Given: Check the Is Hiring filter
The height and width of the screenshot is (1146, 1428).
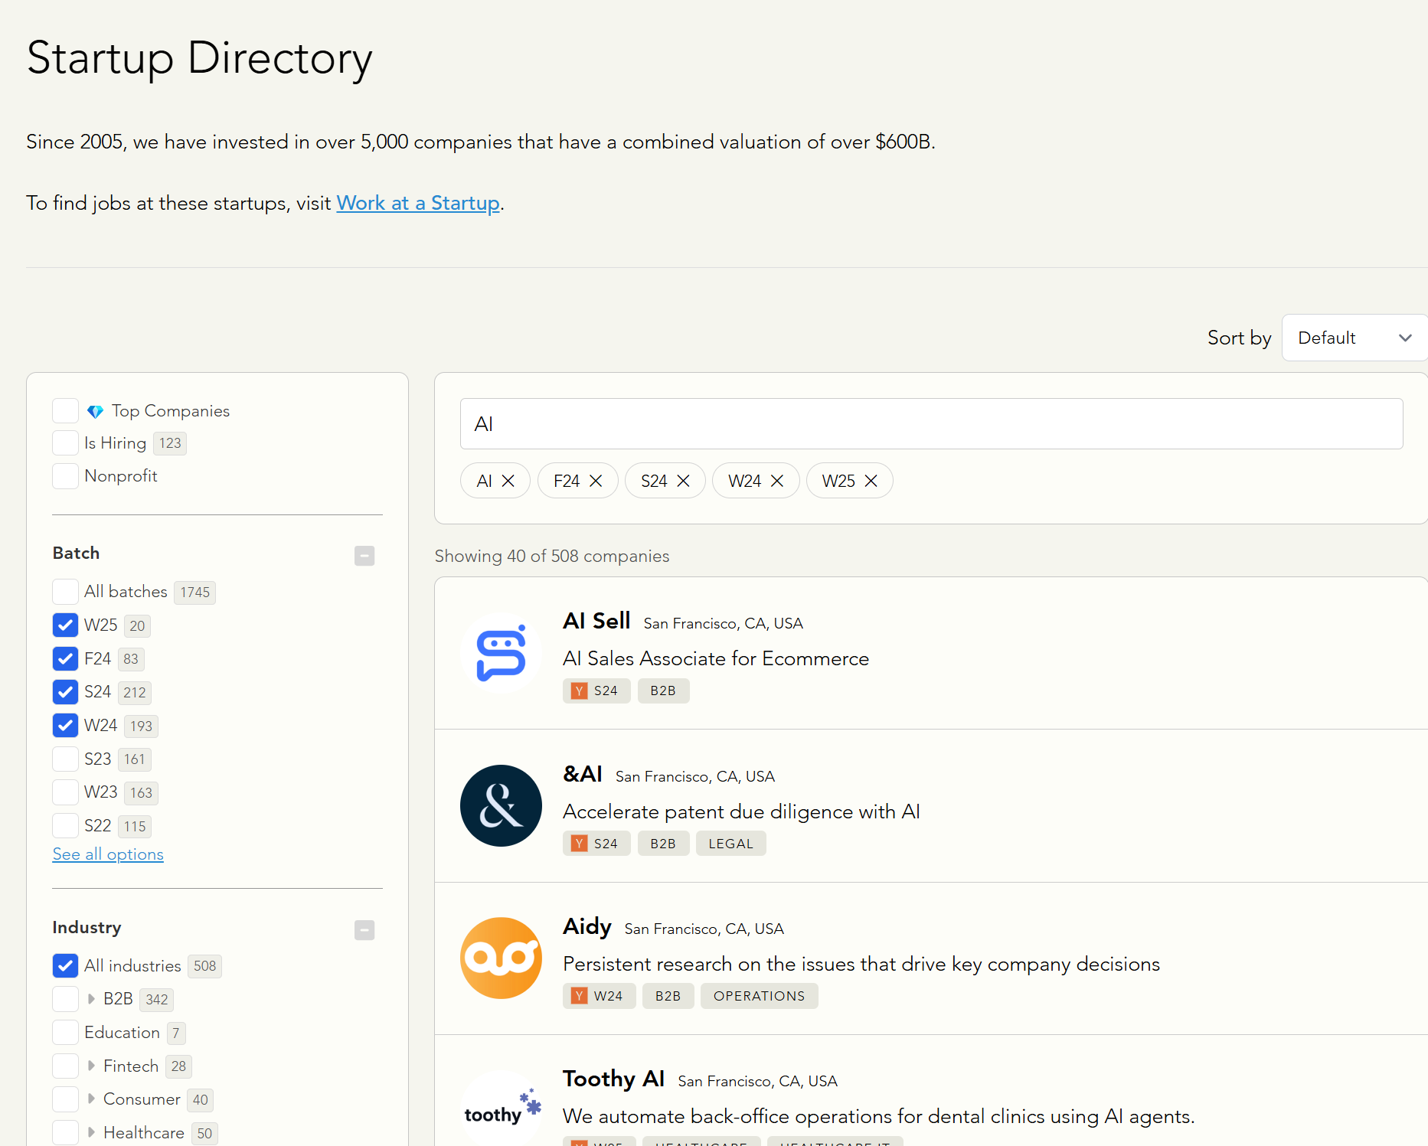Looking at the screenshot, I should click(65, 442).
